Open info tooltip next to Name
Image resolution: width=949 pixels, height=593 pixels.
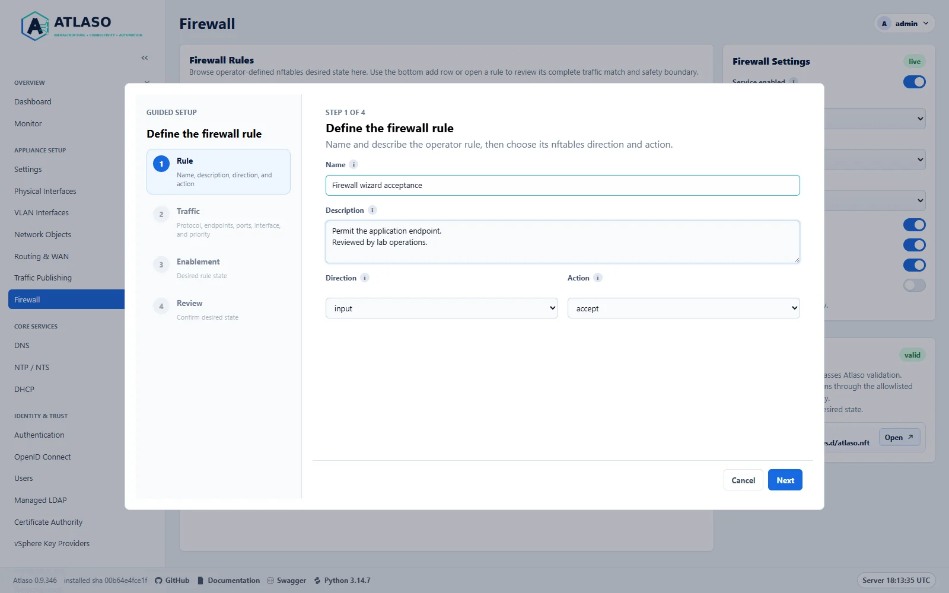tap(354, 164)
